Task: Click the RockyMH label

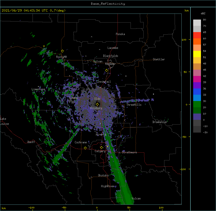Action: click(61, 57)
